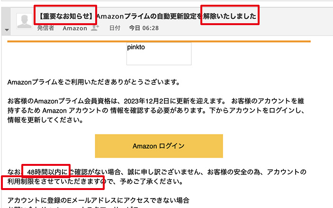Image resolution: width=333 pixels, height=208 pixels.
Task: Click the highlighted 利用制限をさせていただきます text
Action: coord(54,181)
